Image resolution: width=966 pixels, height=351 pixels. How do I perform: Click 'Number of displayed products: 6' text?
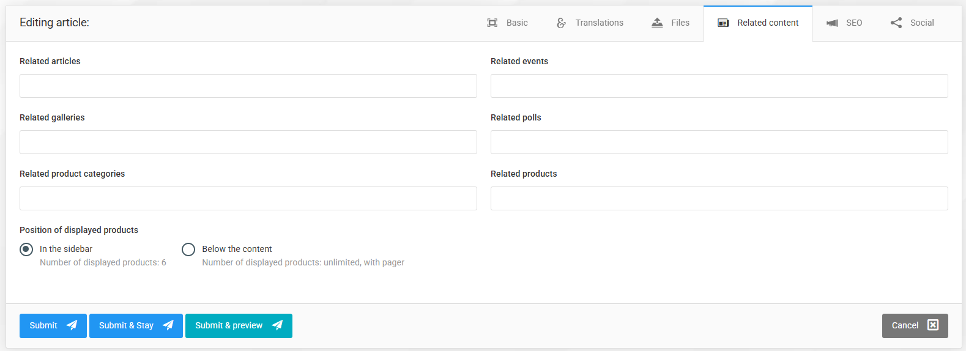103,262
